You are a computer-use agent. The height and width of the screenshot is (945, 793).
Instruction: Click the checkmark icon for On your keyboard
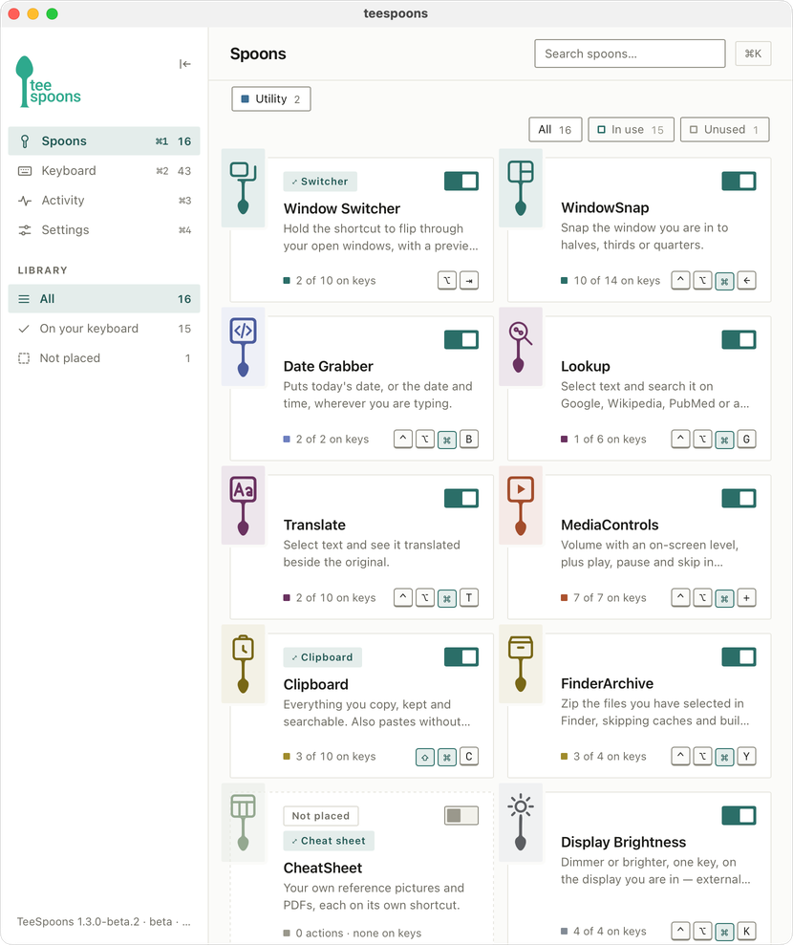[x=24, y=329]
